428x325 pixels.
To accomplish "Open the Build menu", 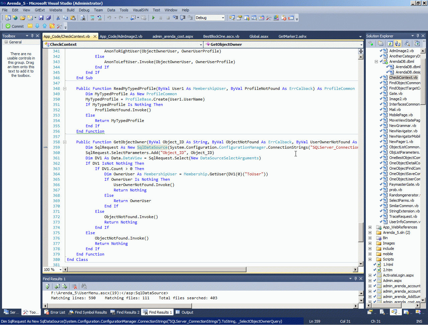I will click(x=71, y=10).
